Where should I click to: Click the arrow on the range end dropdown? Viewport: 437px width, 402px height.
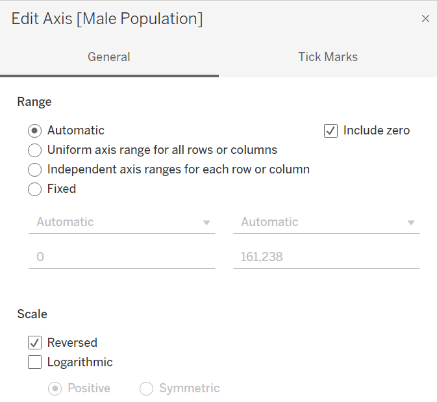click(411, 223)
